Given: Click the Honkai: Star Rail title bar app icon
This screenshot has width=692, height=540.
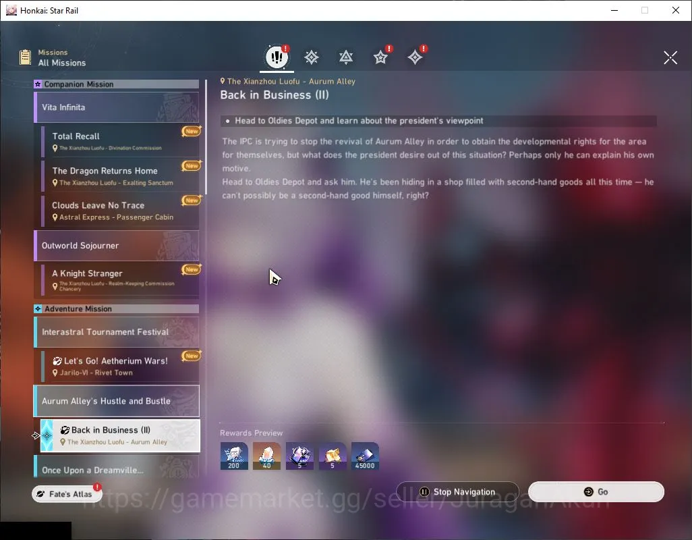Looking at the screenshot, I should click(11, 10).
